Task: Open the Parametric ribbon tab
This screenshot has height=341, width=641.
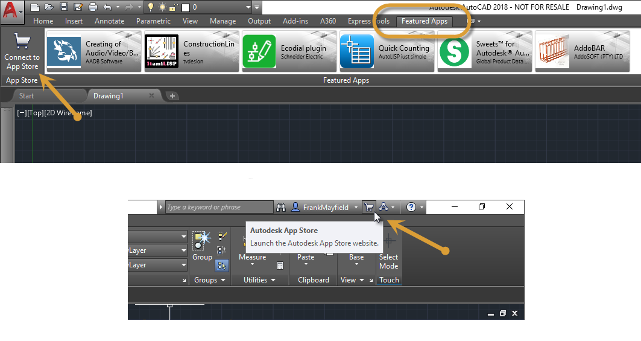Action: pyautogui.click(x=153, y=21)
